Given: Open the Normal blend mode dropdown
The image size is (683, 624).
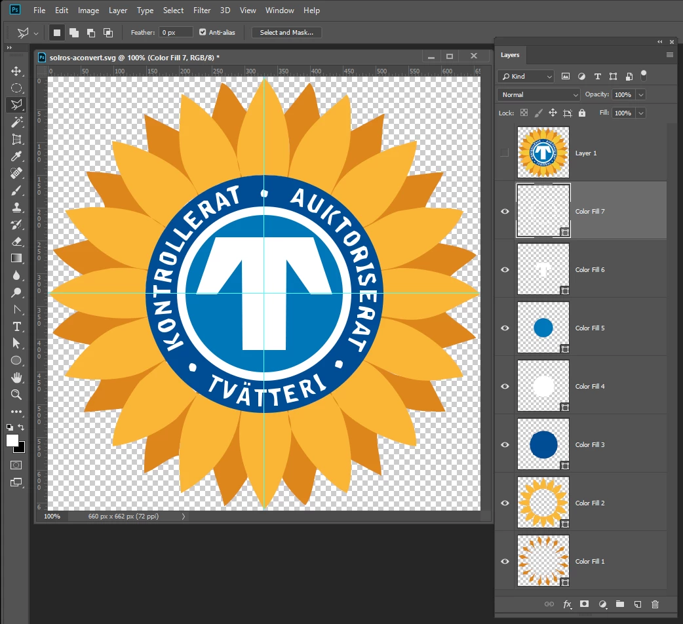Looking at the screenshot, I should pos(538,94).
